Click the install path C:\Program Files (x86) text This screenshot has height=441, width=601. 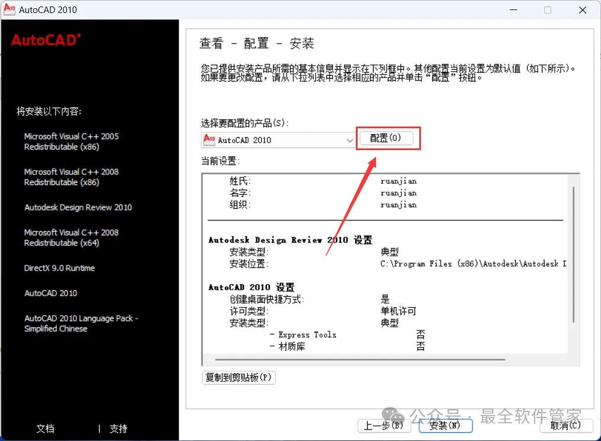(x=473, y=264)
